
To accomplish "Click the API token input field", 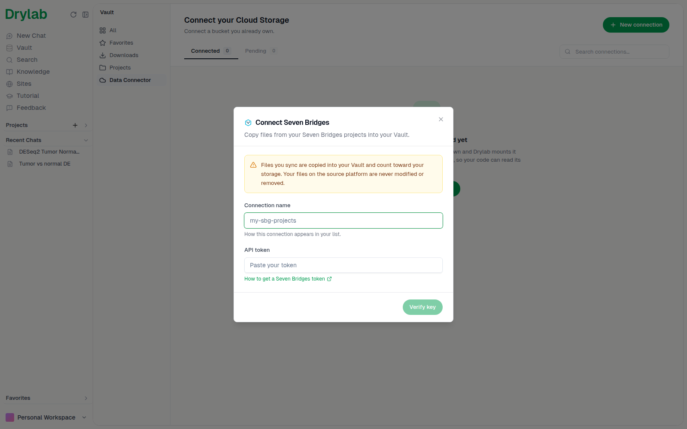I will [x=343, y=265].
